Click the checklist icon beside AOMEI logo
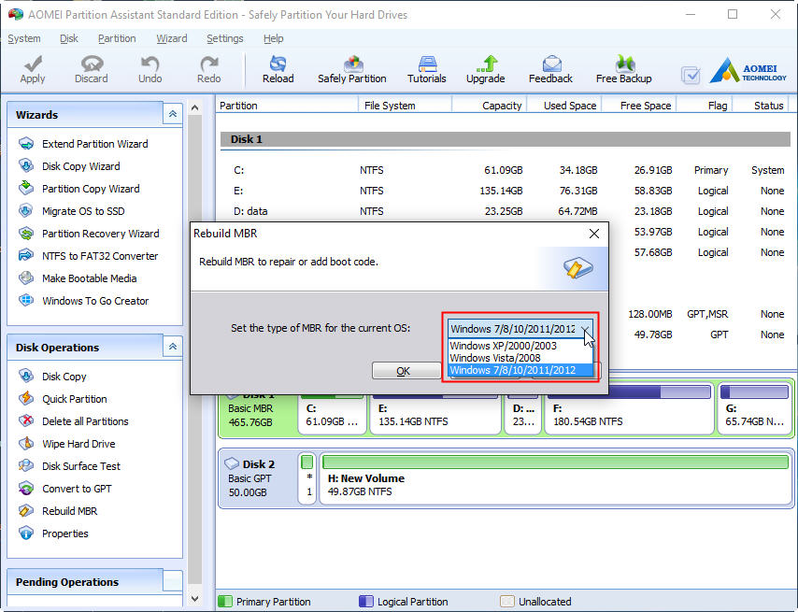The image size is (798, 612). (691, 76)
